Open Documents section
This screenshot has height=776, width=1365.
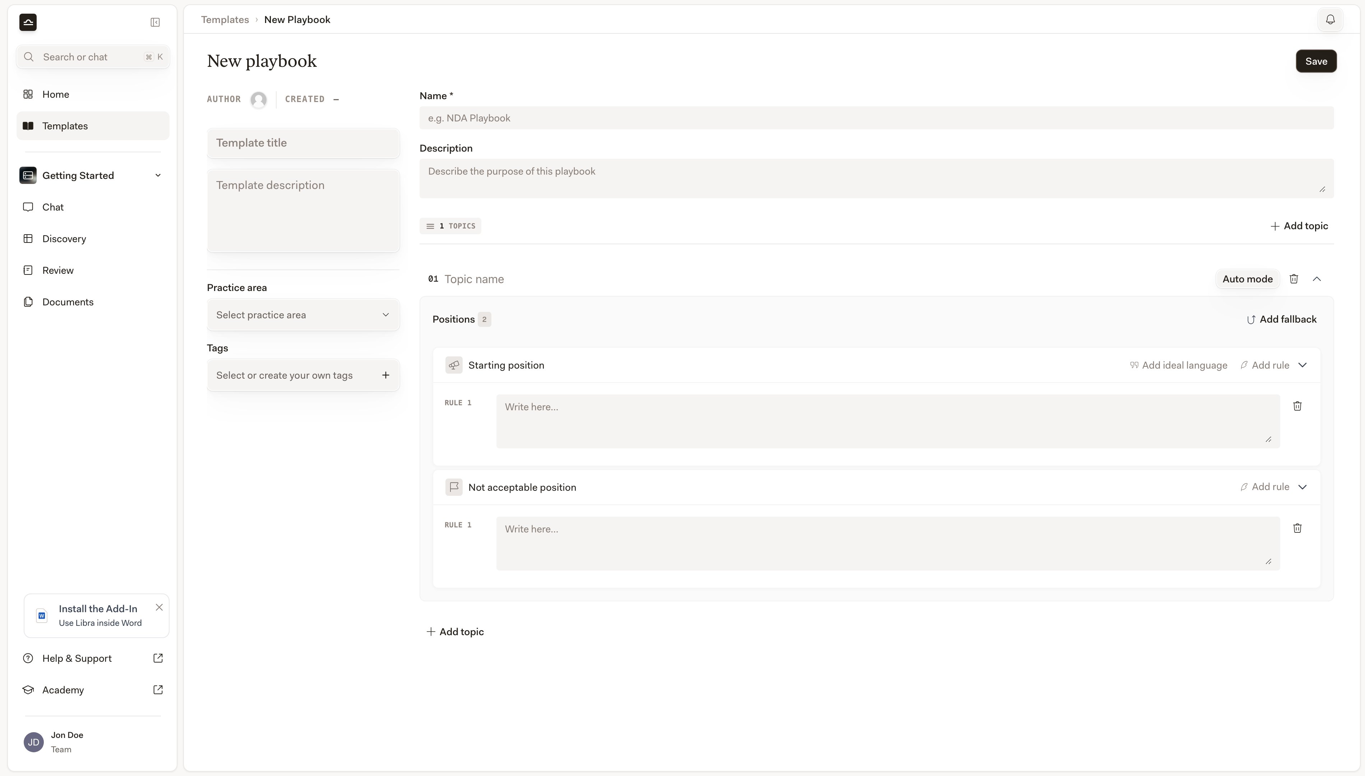click(93, 302)
